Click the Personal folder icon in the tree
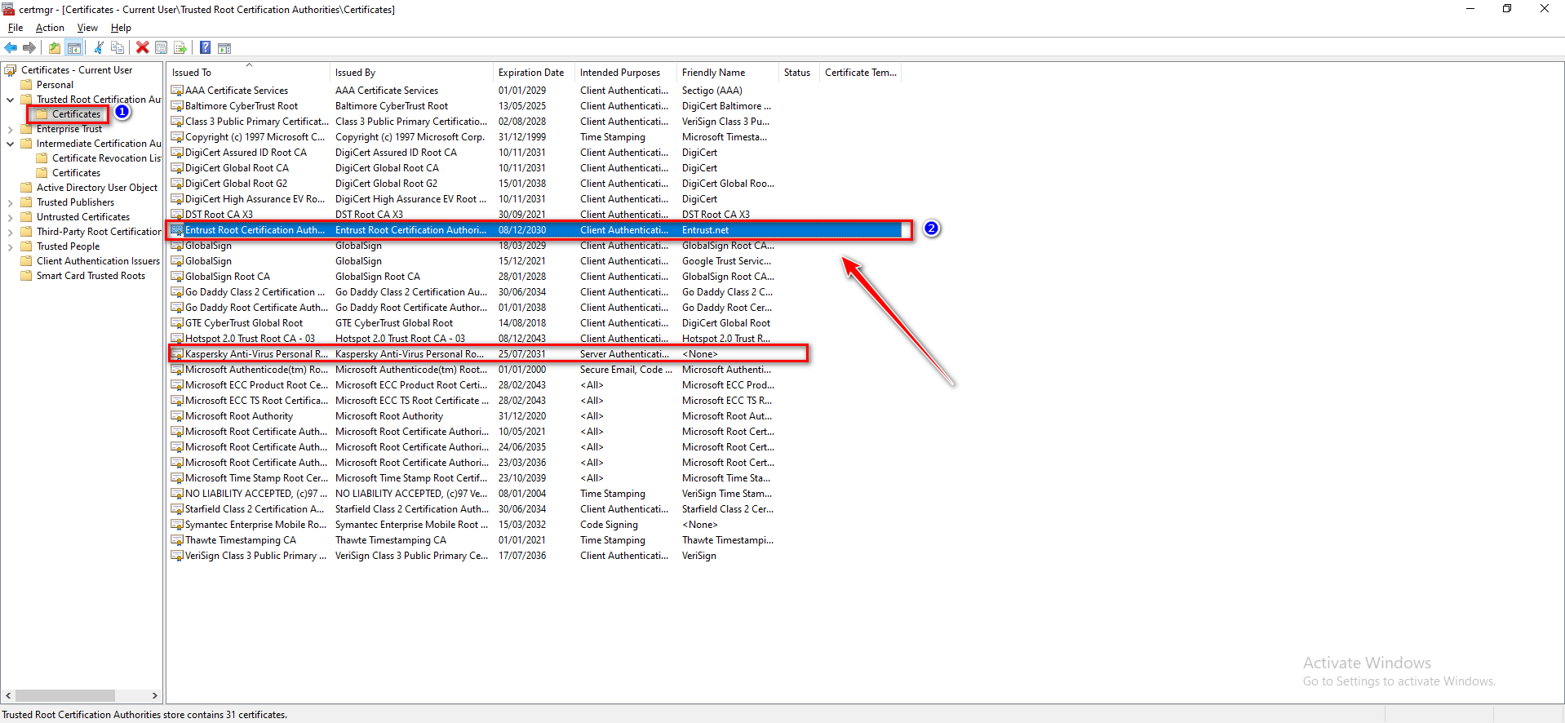Image resolution: width=1565 pixels, height=723 pixels. tap(27, 85)
